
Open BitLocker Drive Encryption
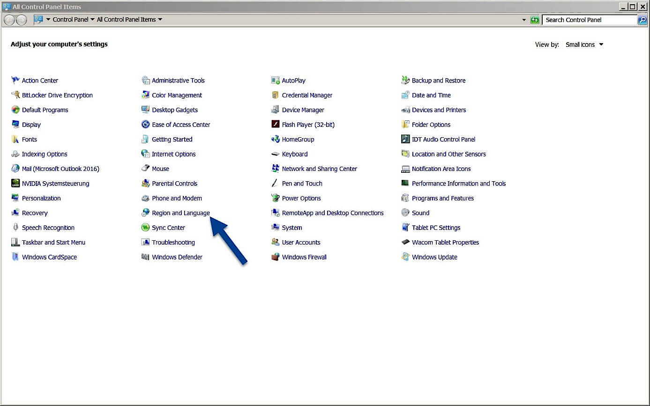57,95
